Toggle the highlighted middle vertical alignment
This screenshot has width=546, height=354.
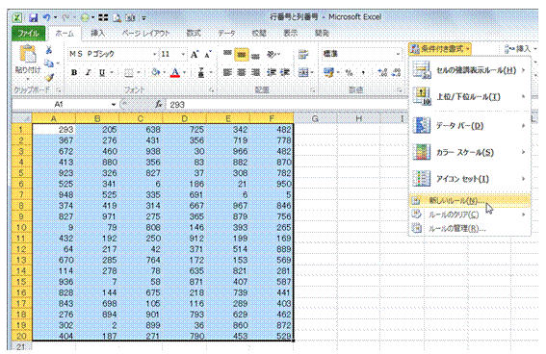(x=242, y=54)
